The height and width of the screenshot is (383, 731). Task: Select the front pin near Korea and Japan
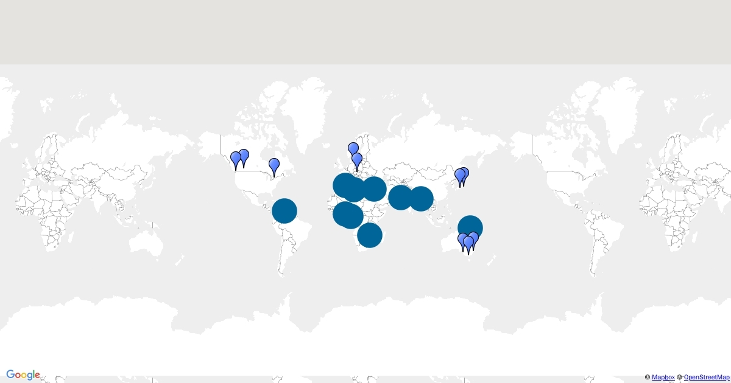tap(460, 176)
